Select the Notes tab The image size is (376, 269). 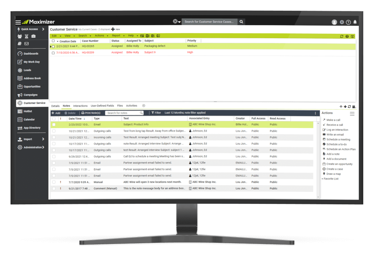pyautogui.click(x=66, y=106)
